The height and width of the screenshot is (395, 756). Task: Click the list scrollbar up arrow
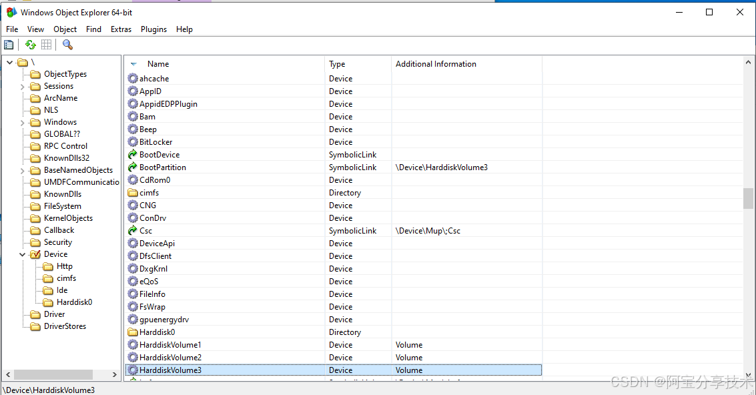coord(748,62)
